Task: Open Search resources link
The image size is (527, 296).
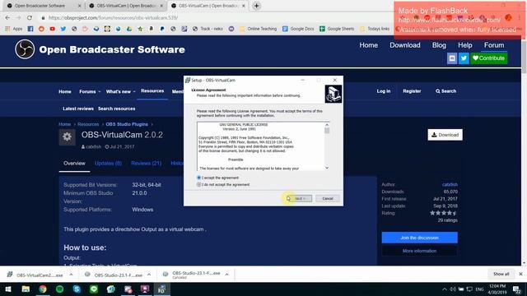Action: [117, 109]
